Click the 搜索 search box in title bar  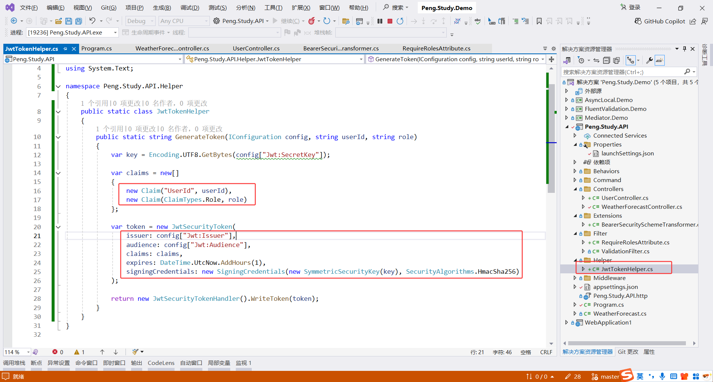396,7
